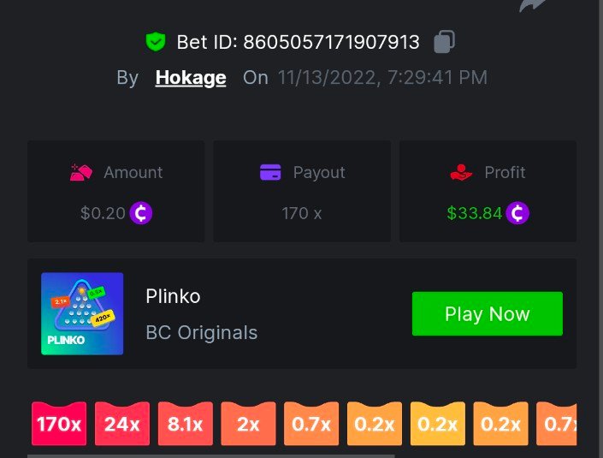
Task: Open the Plinko game thumbnail
Action: pyautogui.click(x=82, y=313)
